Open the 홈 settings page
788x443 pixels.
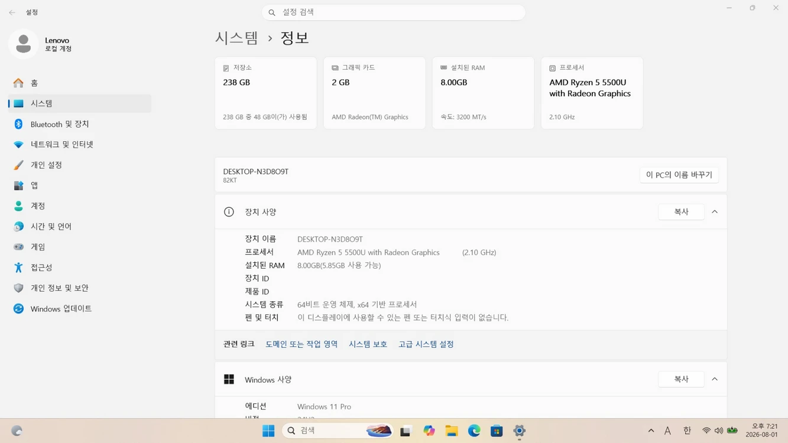(80, 83)
